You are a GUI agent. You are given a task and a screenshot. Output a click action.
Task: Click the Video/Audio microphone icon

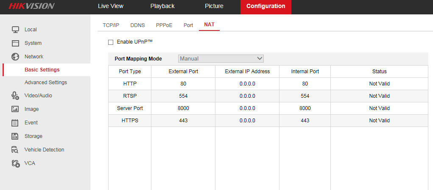click(15, 96)
